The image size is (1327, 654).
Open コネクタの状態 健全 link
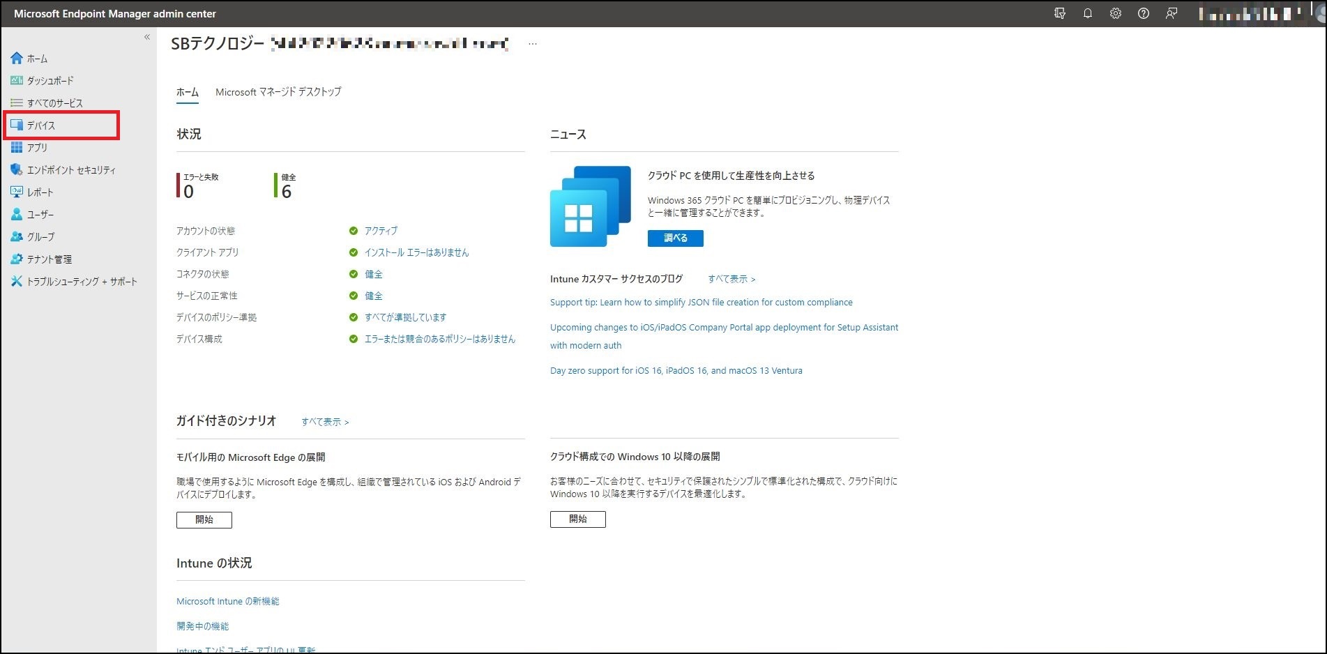coord(374,274)
